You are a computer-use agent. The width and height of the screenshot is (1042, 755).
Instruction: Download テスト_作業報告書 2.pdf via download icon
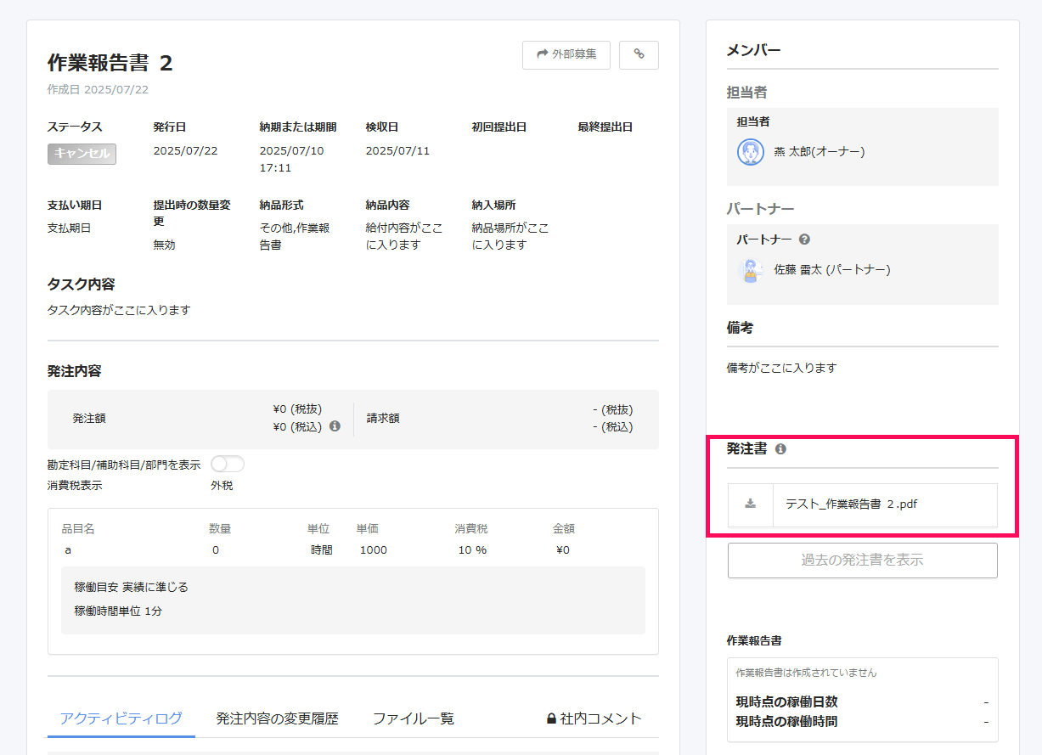click(x=751, y=504)
